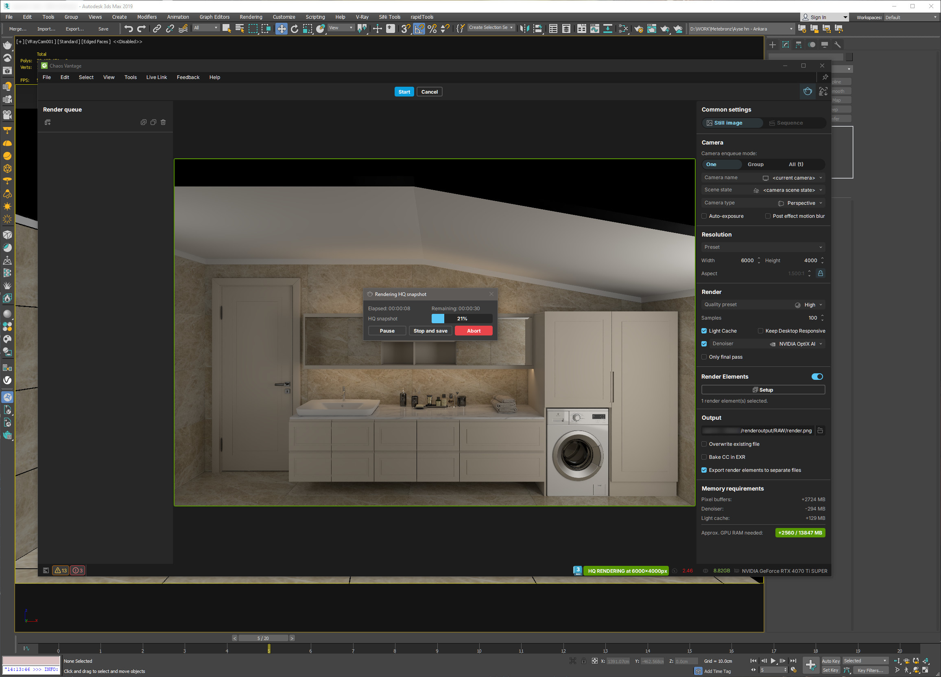Click the Rotate tool icon
This screenshot has width=941, height=677.
(295, 28)
